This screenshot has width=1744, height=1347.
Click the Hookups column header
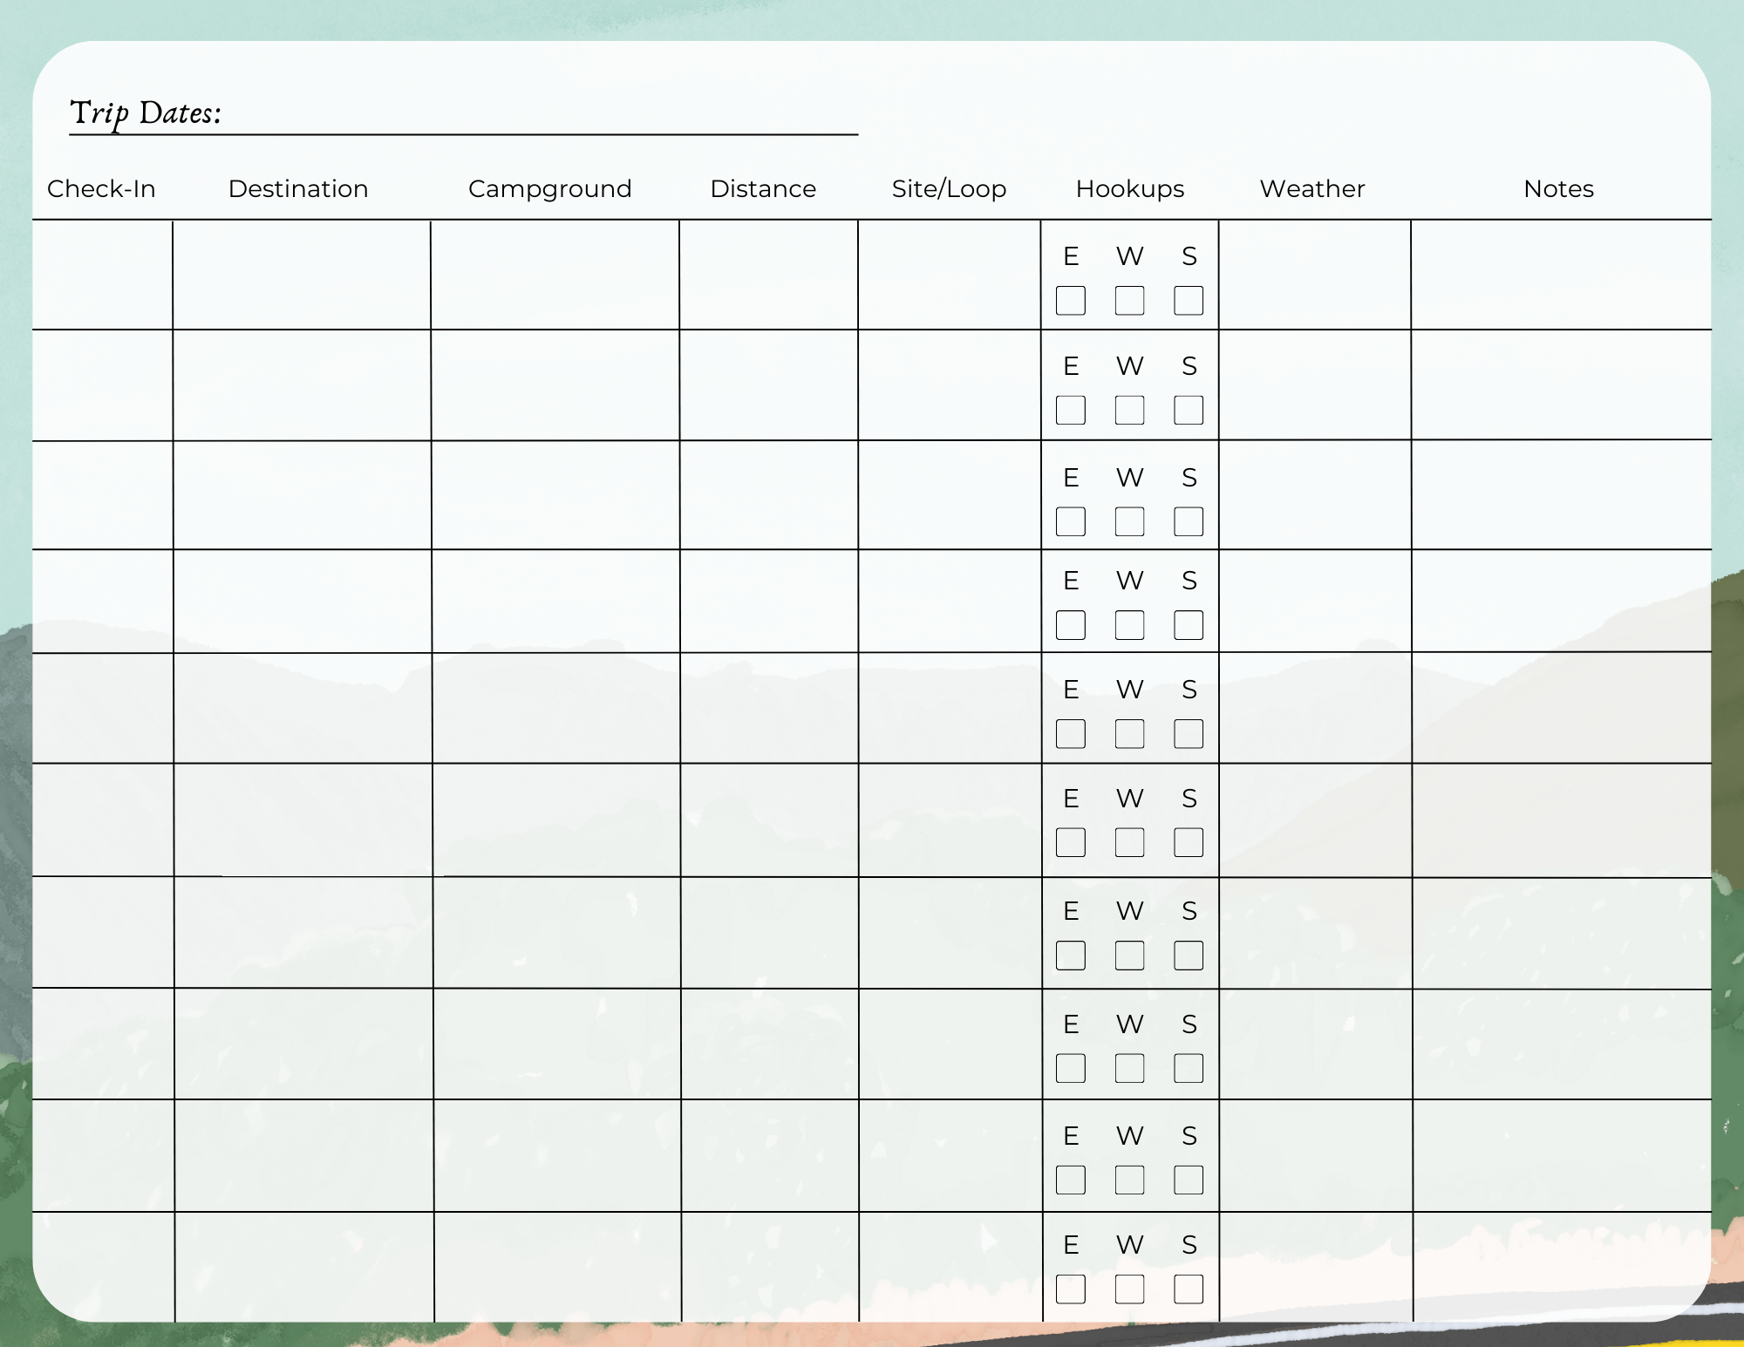pyautogui.click(x=1129, y=188)
